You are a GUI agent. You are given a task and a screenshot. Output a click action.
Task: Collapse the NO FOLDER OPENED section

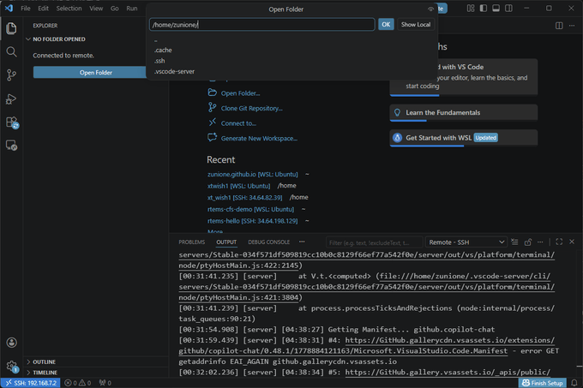tap(96, 39)
